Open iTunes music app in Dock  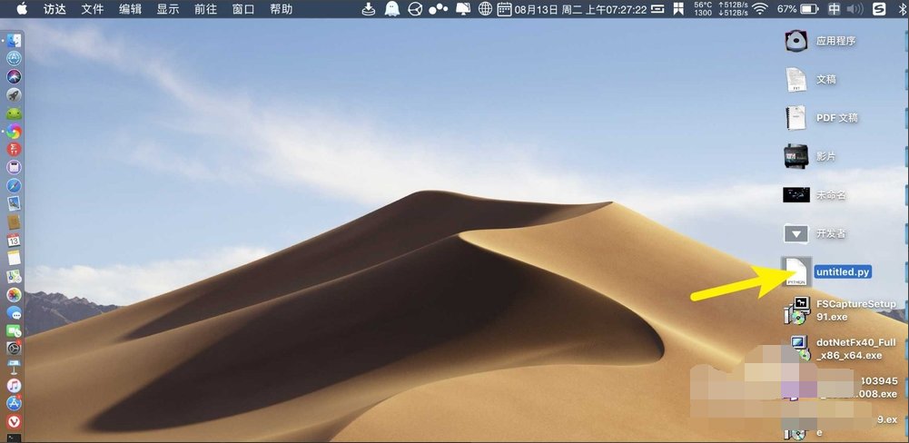pyautogui.click(x=15, y=385)
